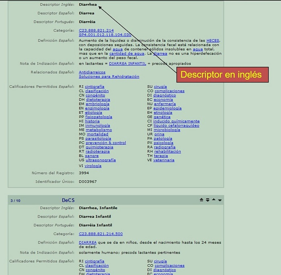This screenshot has width=281, height=275.
Task: Open Infantile category C23.888.821.214.500
Action: (101, 234)
